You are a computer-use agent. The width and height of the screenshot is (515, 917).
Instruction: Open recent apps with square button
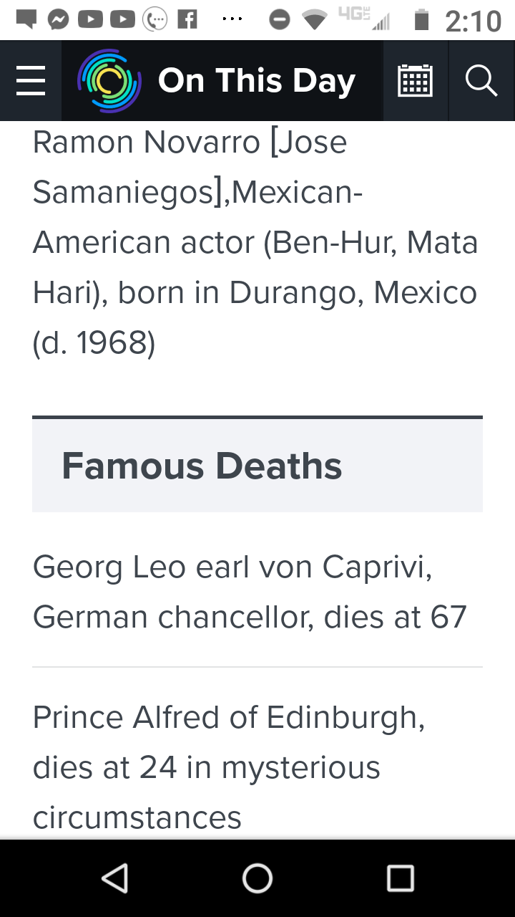400,878
